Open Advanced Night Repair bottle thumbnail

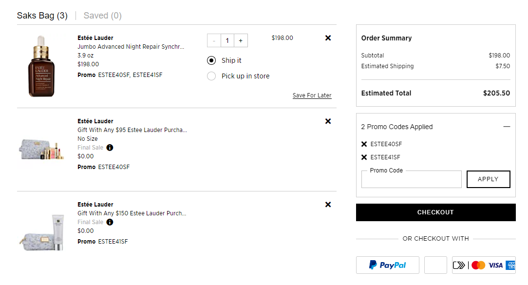[41, 66]
